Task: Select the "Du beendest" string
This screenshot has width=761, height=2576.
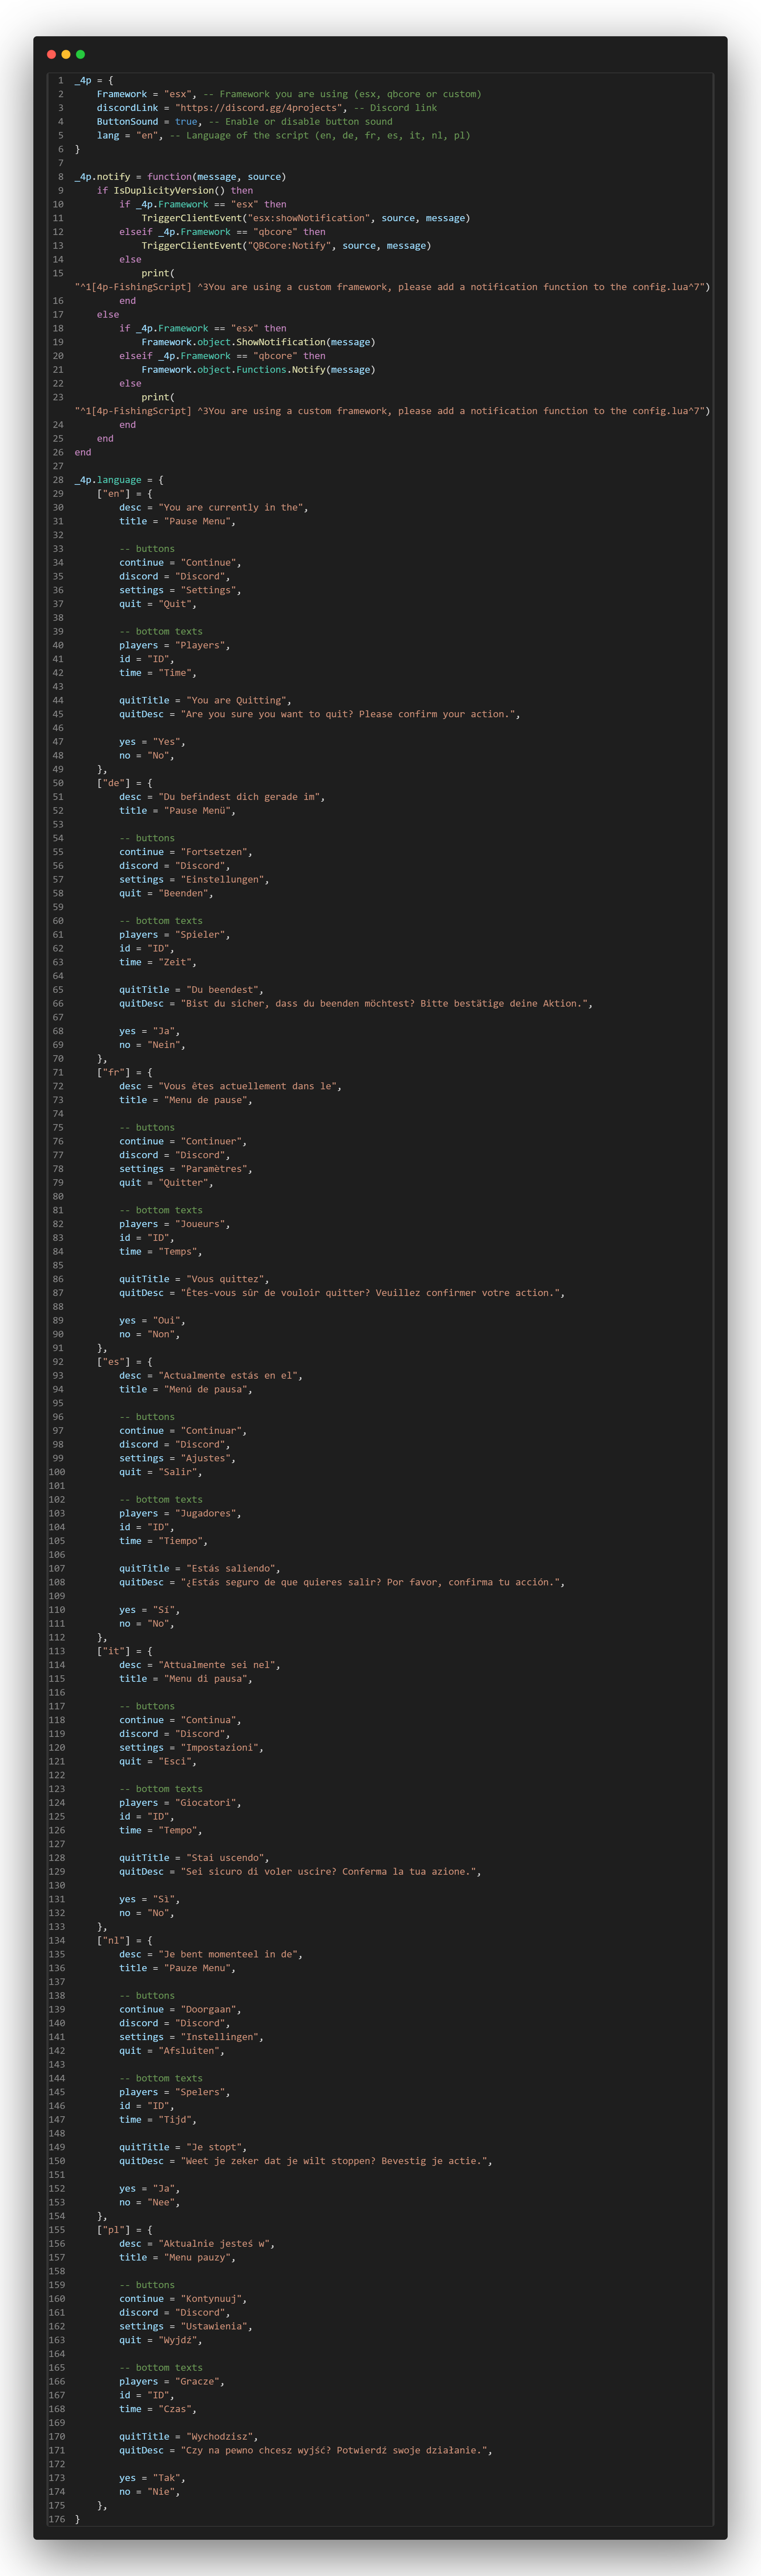Action: [223, 990]
